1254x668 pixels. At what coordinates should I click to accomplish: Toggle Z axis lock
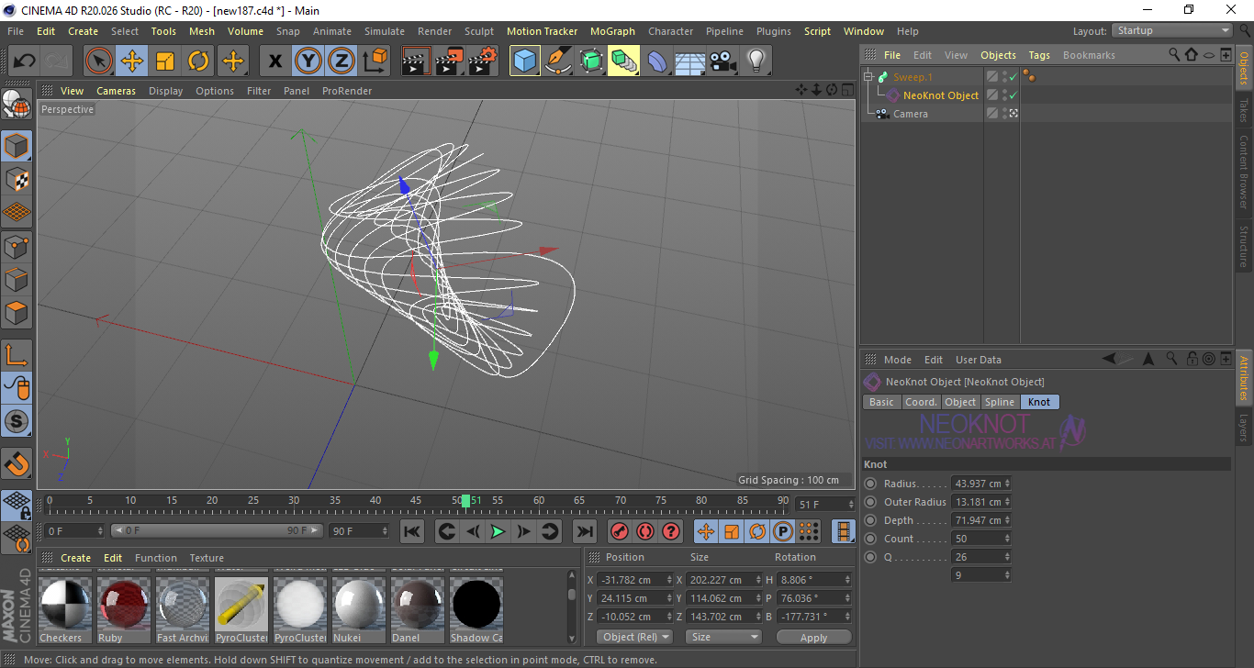(x=341, y=61)
